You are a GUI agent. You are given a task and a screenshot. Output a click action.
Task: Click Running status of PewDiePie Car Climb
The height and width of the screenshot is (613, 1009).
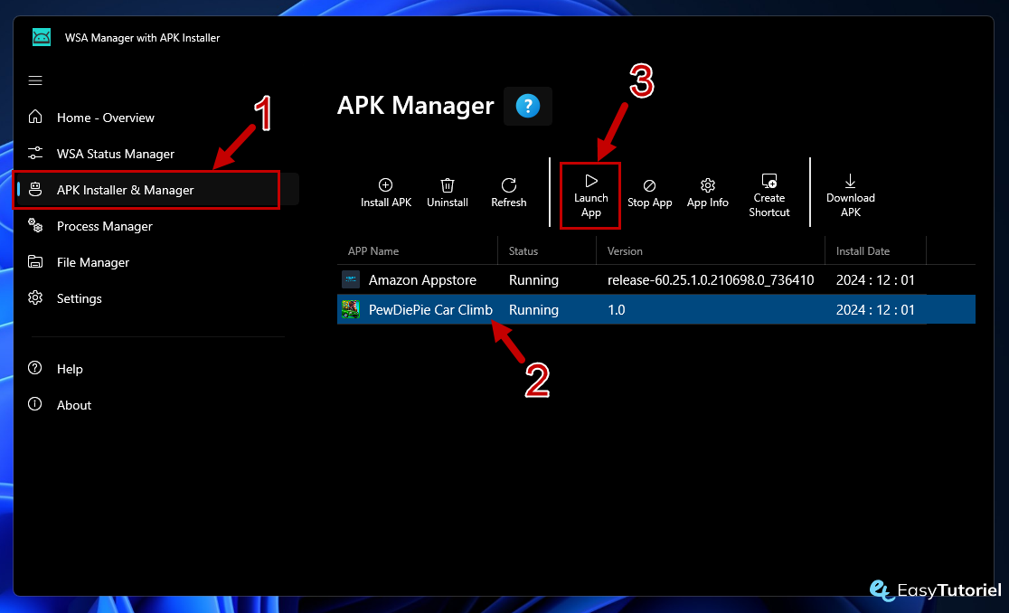click(x=533, y=309)
